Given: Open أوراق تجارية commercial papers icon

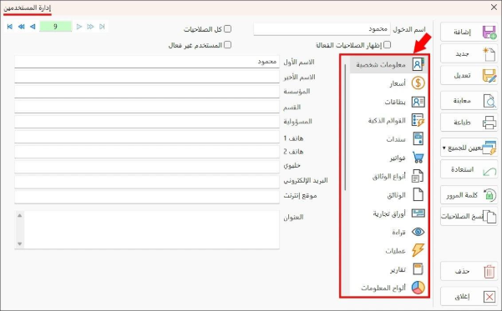Looking at the screenshot, I should click(418, 213).
